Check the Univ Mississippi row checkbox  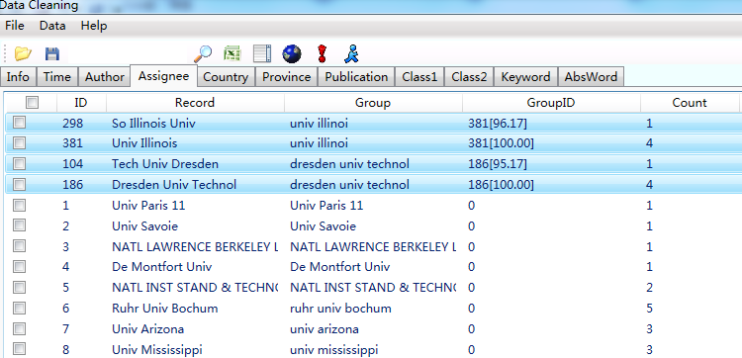(x=20, y=349)
